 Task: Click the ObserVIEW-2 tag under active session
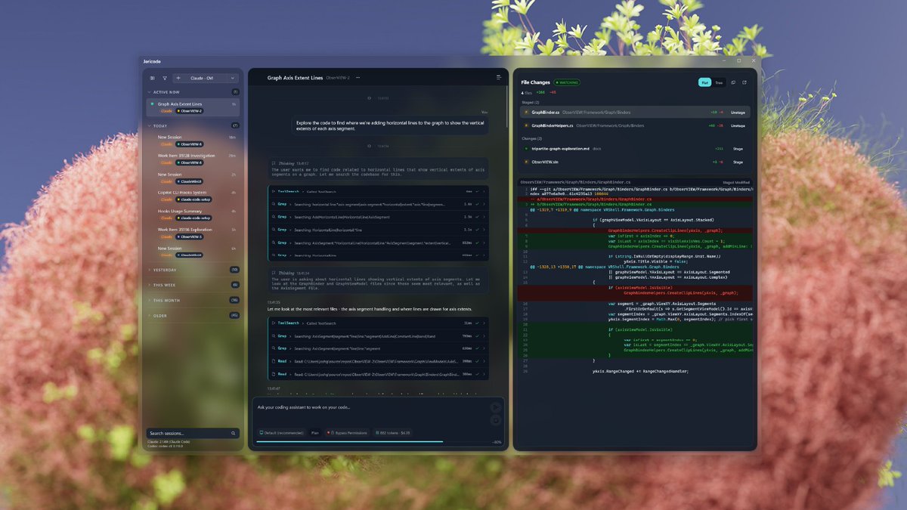[x=190, y=111]
